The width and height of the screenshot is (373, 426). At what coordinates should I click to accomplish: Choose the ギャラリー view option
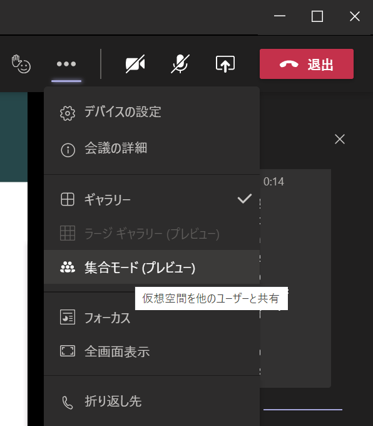coord(151,200)
